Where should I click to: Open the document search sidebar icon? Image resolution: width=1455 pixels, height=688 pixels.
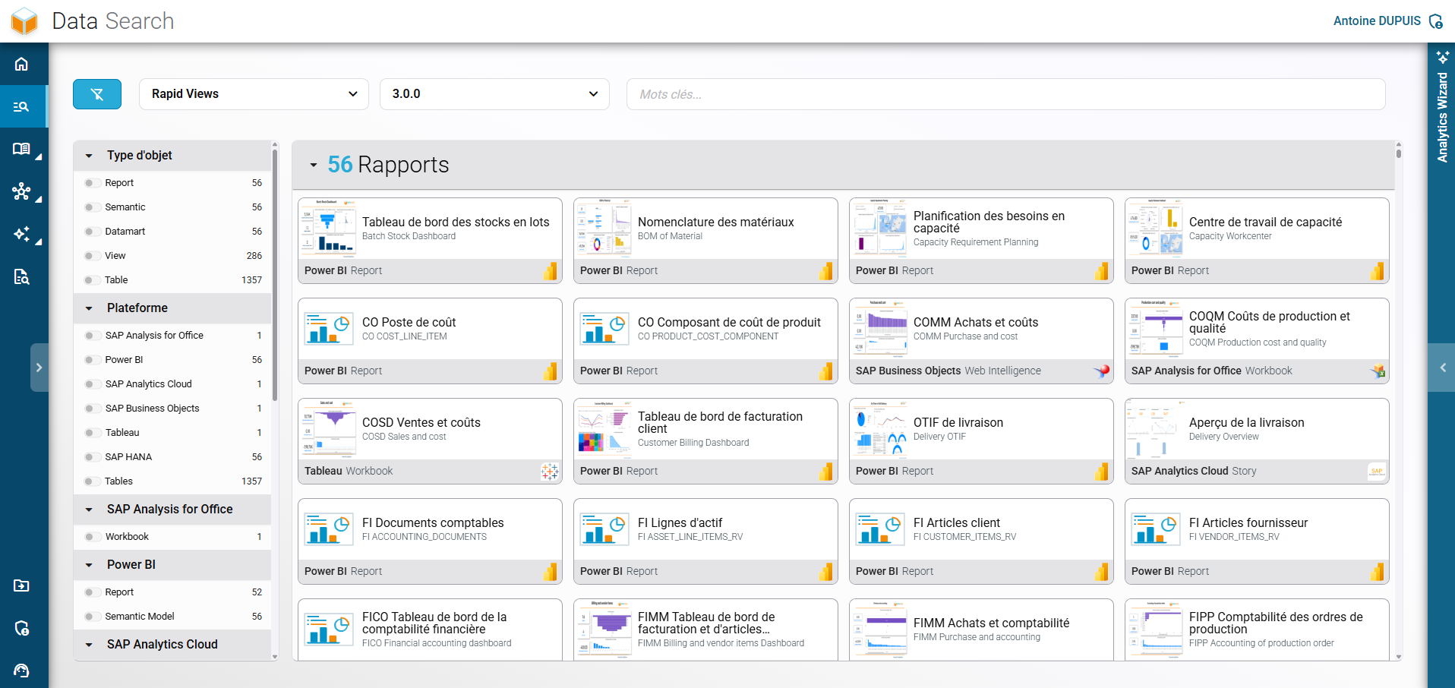21,276
